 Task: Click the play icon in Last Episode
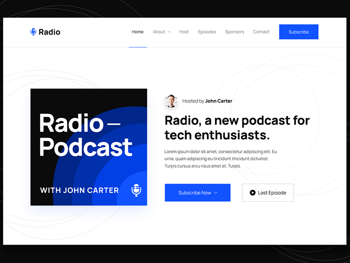click(252, 192)
